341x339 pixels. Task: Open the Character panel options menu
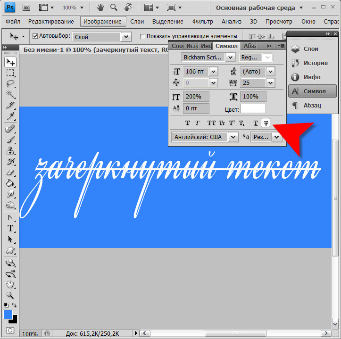[281, 46]
